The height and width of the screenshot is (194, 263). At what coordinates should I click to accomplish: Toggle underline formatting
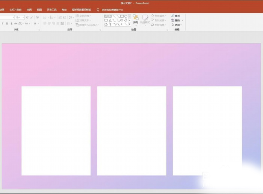click(7, 23)
